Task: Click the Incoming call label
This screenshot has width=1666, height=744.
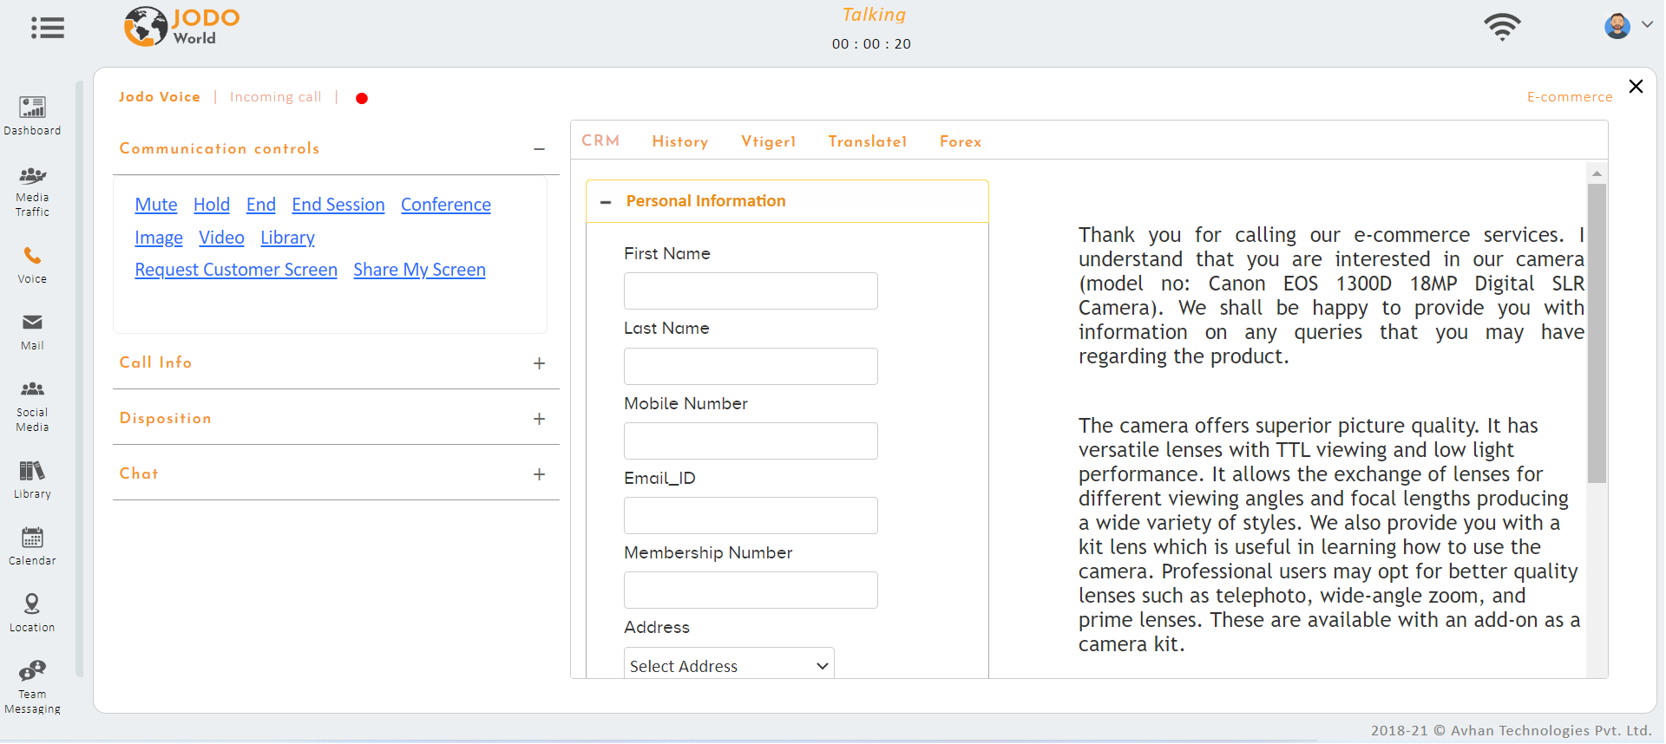Action: click(276, 97)
